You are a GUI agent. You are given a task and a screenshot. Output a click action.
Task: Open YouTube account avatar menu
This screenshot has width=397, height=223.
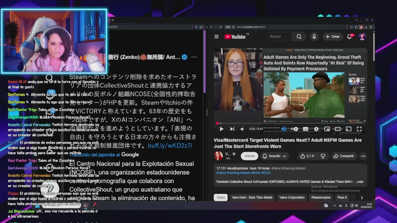coord(362,37)
